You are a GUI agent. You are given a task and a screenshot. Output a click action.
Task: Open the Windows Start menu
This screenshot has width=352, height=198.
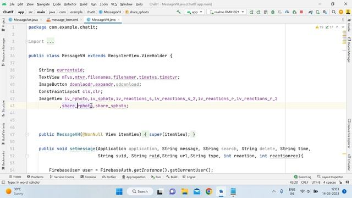coord(119,191)
